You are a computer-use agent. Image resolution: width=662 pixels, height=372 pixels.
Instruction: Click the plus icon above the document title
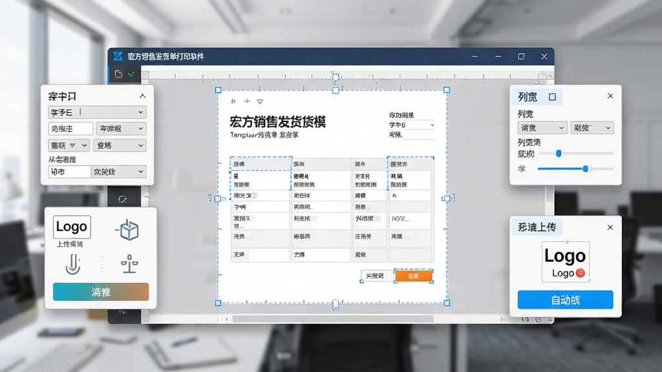click(247, 101)
